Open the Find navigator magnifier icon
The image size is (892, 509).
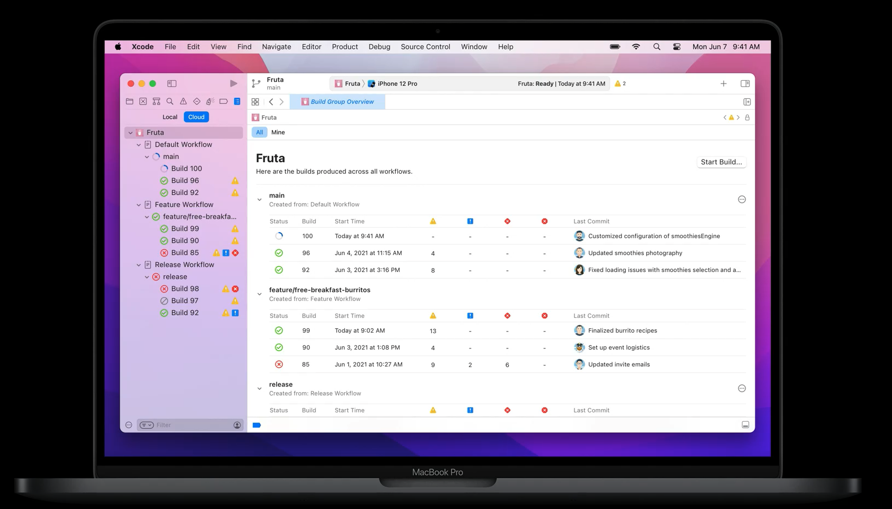tap(170, 102)
